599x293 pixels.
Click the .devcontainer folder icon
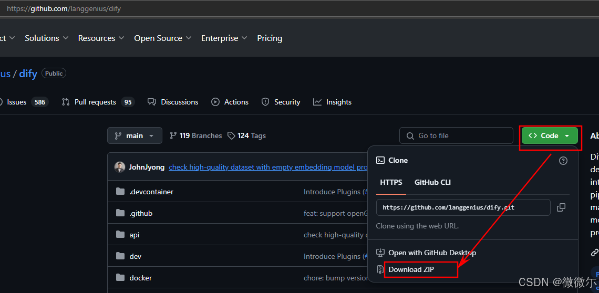(120, 191)
